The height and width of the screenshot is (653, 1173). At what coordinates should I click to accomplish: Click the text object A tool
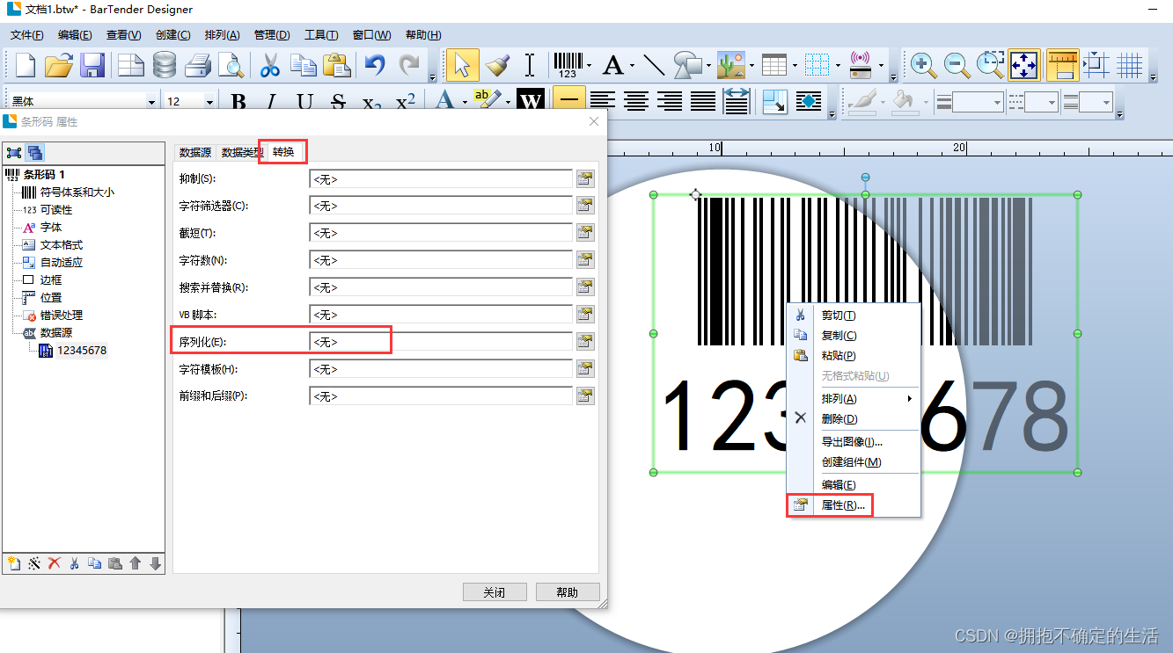tap(612, 65)
